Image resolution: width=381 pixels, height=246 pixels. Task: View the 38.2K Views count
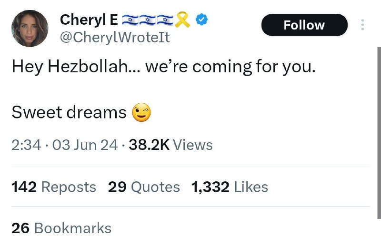pyautogui.click(x=170, y=145)
